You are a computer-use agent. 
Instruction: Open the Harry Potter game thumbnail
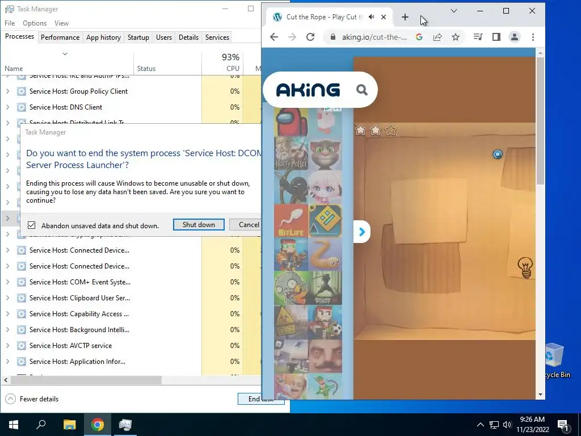point(291,153)
